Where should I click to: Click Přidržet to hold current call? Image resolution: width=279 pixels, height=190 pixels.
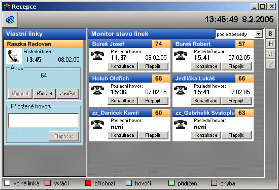(x=45, y=94)
